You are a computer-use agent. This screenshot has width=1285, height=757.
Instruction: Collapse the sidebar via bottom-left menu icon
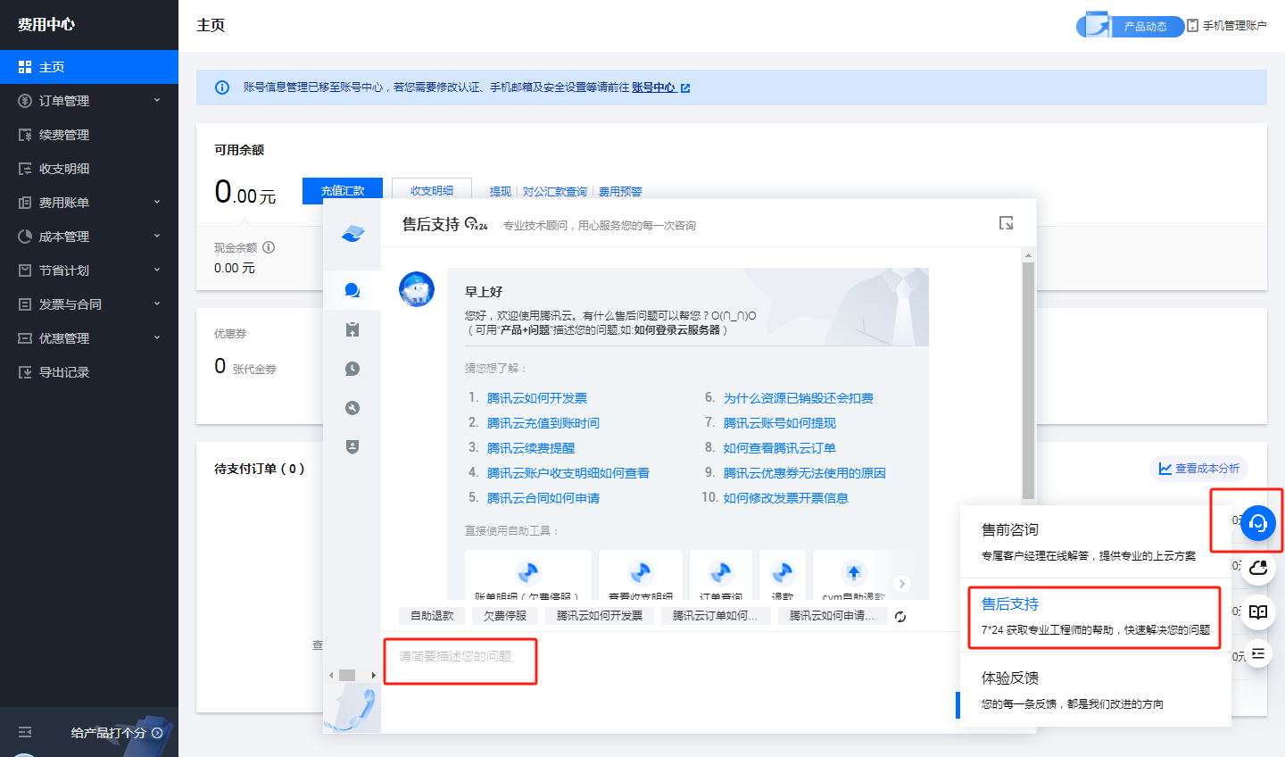coord(25,732)
